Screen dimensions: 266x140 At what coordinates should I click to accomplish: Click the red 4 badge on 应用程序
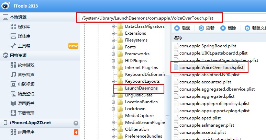pos(76,132)
